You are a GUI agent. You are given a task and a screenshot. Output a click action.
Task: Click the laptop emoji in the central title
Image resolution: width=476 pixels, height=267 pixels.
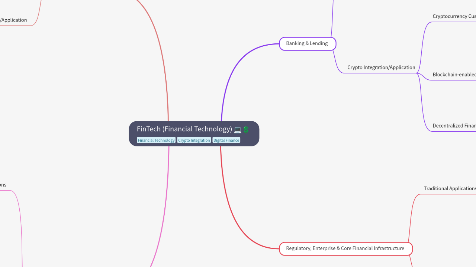(238, 129)
